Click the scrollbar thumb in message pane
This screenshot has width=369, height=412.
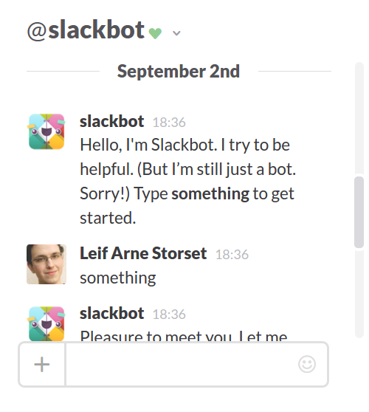[359, 212]
